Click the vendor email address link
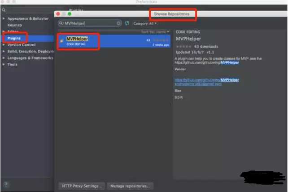 click(x=198, y=84)
